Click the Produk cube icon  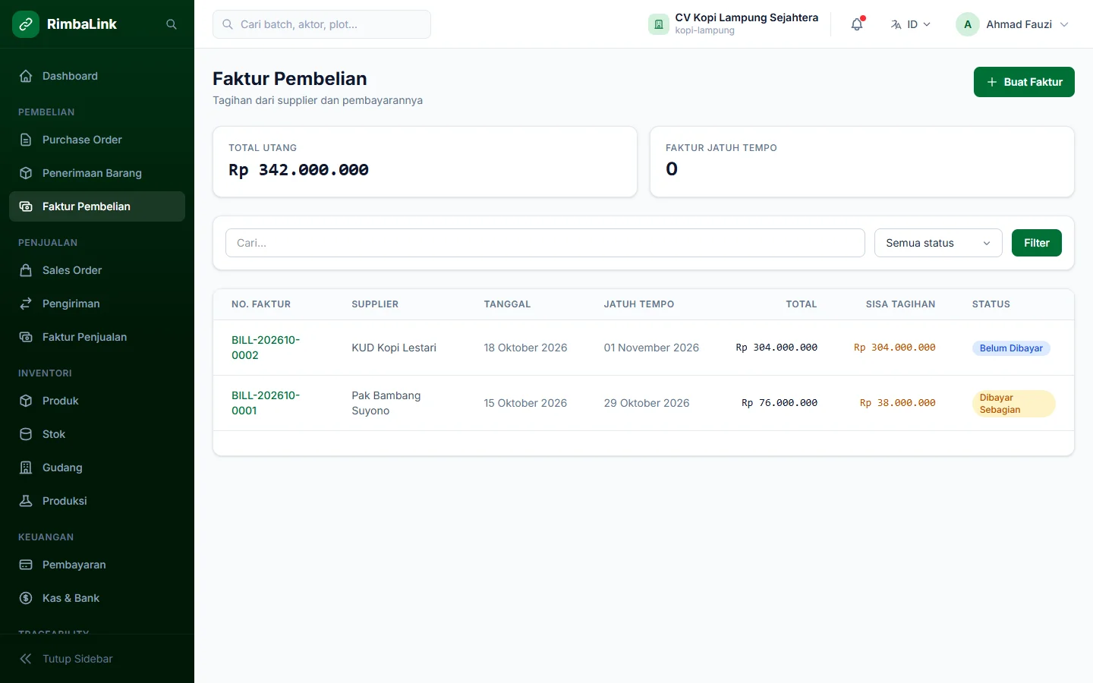click(x=26, y=401)
